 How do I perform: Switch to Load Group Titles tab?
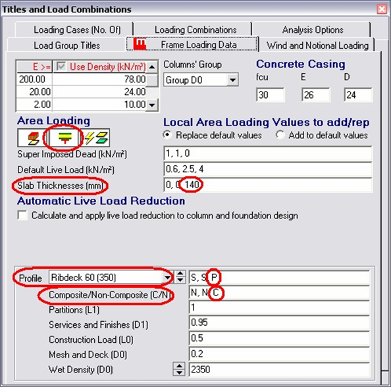(x=67, y=45)
